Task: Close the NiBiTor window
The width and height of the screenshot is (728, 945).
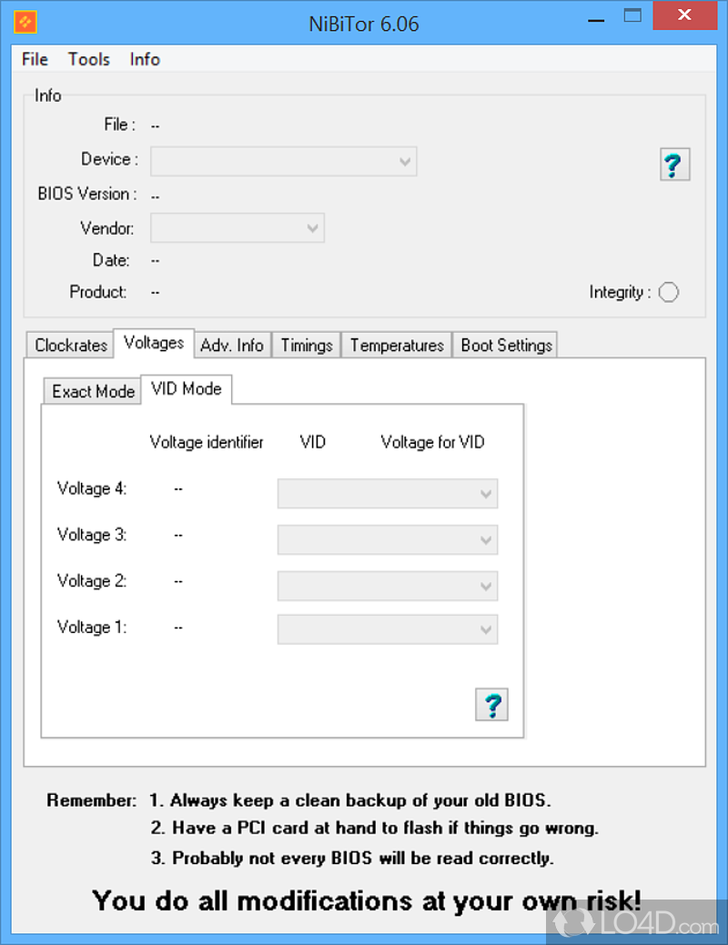Action: pos(685,15)
